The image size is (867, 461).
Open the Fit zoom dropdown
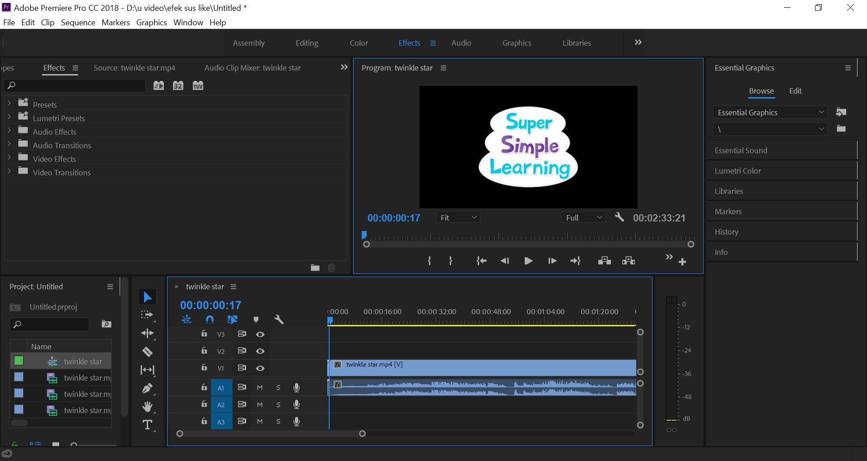457,217
